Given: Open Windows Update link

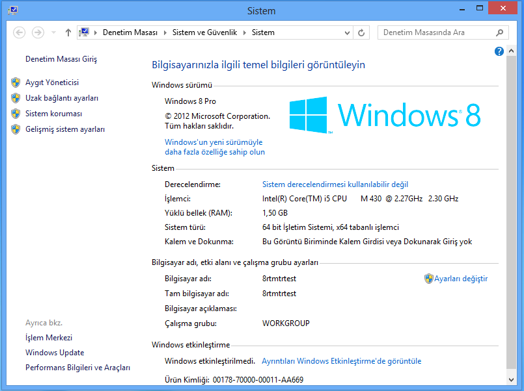Looking at the screenshot, I should [x=55, y=353].
